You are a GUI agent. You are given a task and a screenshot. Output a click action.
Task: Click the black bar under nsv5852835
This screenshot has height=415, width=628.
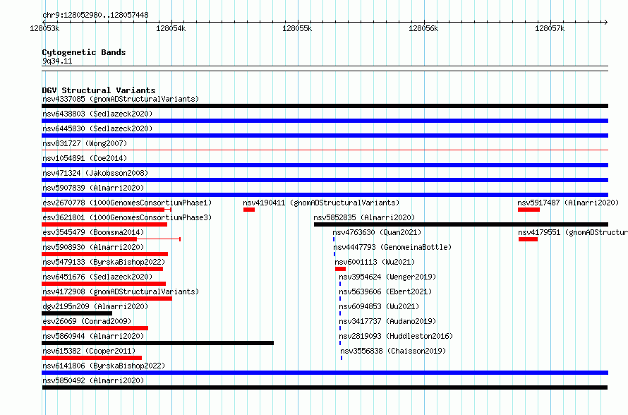coord(461,224)
